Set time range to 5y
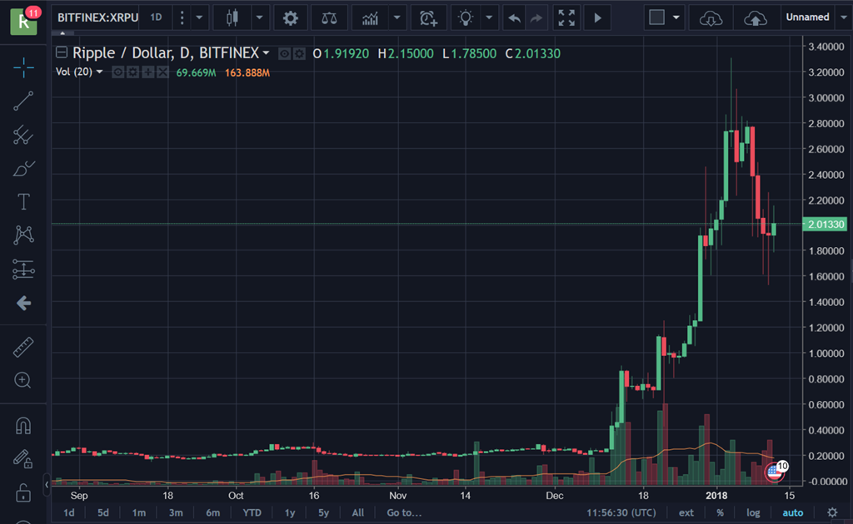This screenshot has height=524, width=853. 324,512
